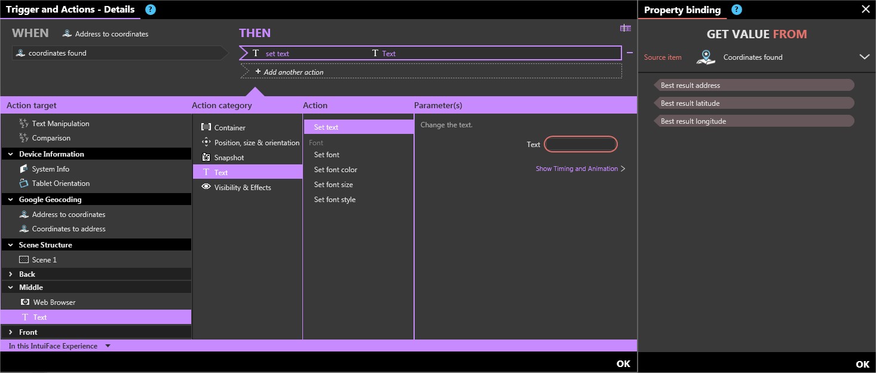Select Web Browser in Middle layer
876x373 pixels.
pyautogui.click(x=54, y=302)
